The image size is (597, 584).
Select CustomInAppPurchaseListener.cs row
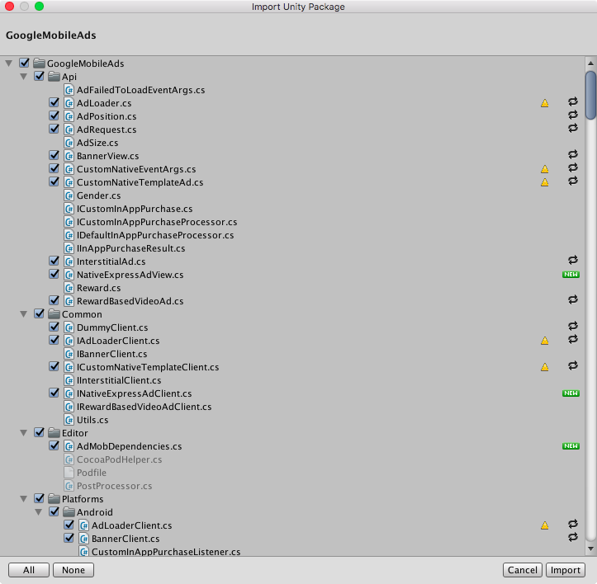292,551
